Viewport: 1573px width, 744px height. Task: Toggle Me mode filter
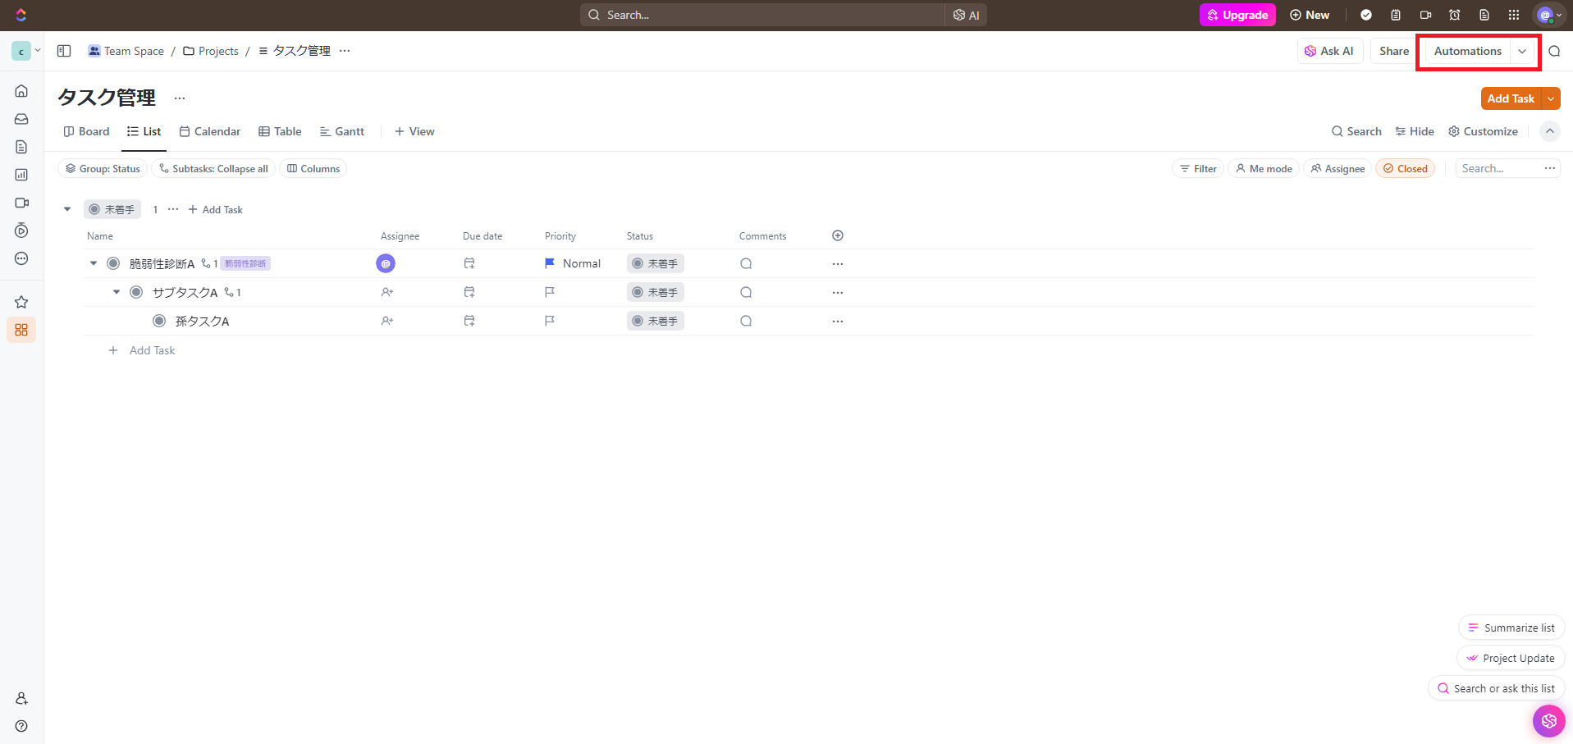pyautogui.click(x=1264, y=169)
